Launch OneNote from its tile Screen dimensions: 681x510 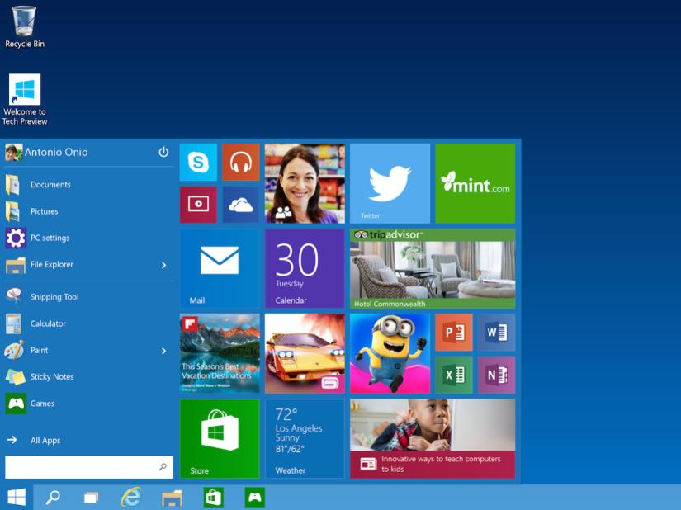click(496, 374)
